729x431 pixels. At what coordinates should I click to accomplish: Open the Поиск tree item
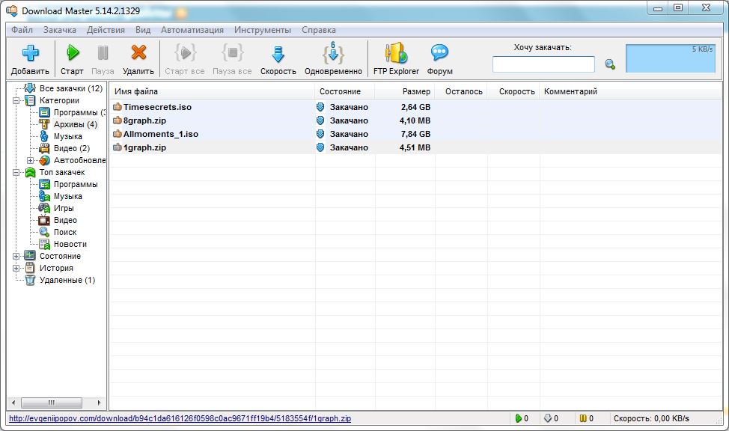(x=65, y=233)
